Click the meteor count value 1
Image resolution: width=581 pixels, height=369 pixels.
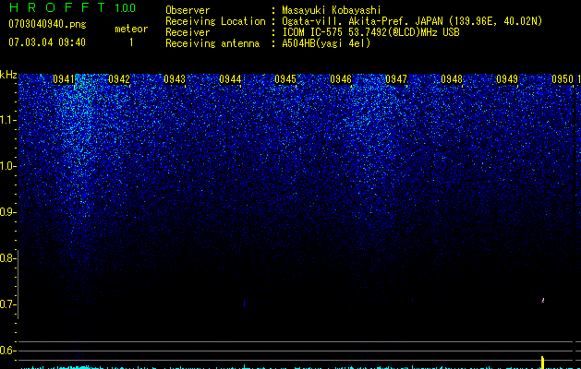[x=131, y=42]
